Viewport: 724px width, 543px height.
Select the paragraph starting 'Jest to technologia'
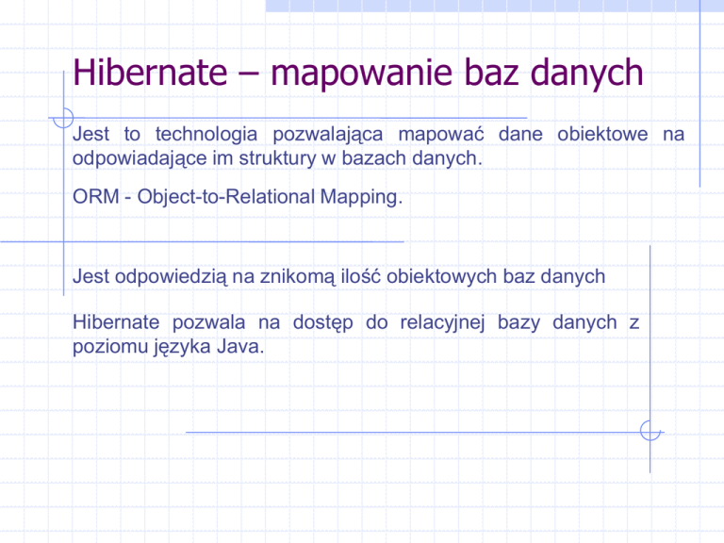(378, 146)
